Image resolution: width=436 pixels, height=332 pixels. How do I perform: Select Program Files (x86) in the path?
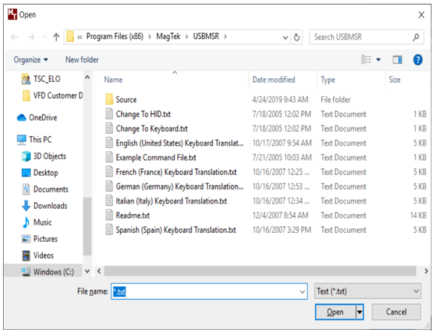pyautogui.click(x=115, y=37)
